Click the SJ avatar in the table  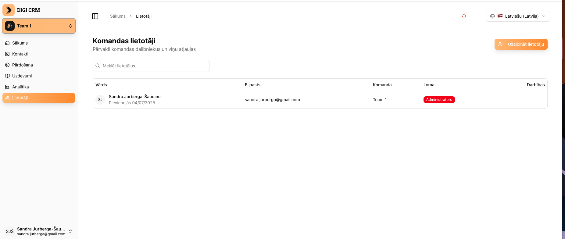[x=100, y=100]
